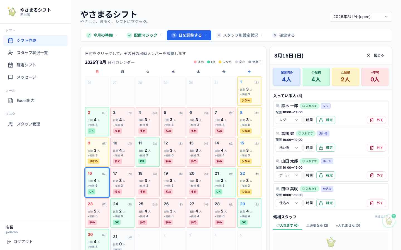
Task: Click 確定シフト calendar-check icon
Action: (11, 65)
